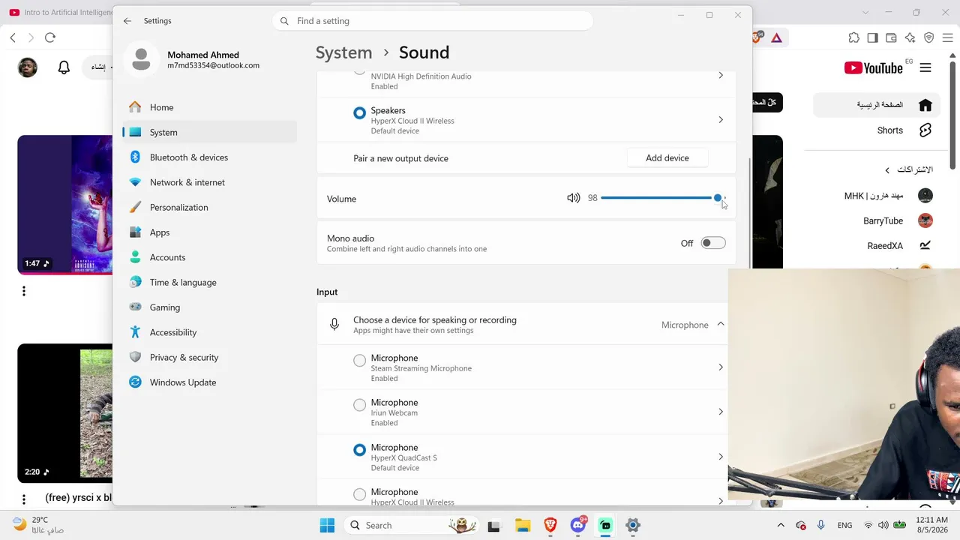960x540 pixels.
Task: Click the volume slider thumb handle
Action: tap(718, 198)
